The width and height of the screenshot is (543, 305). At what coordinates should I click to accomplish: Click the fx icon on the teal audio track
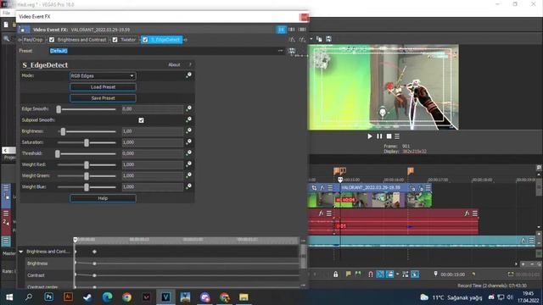pyautogui.click(x=523, y=241)
